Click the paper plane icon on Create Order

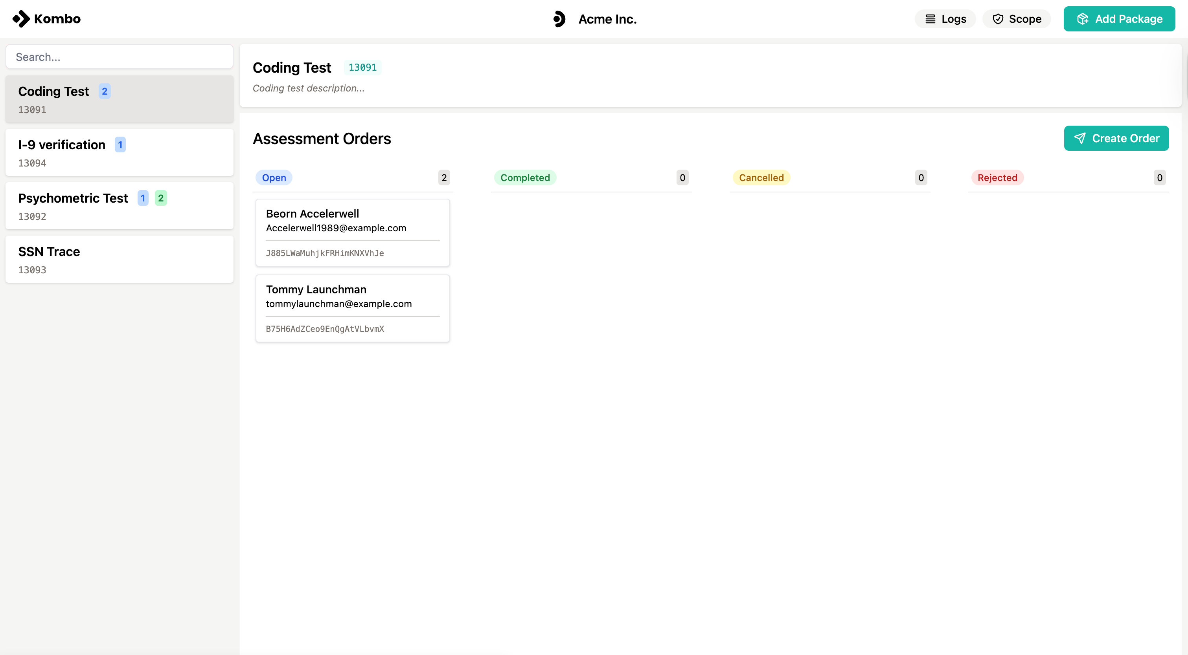[x=1079, y=138]
